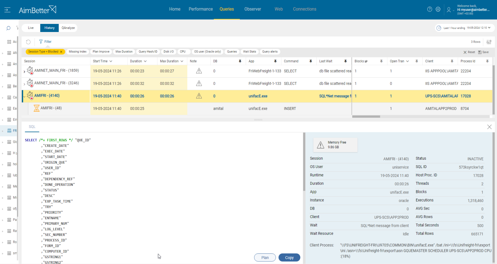Copy the SQL text with Copy button

289,257
